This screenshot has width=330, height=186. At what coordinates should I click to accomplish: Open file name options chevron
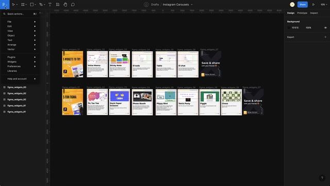(x=191, y=5)
